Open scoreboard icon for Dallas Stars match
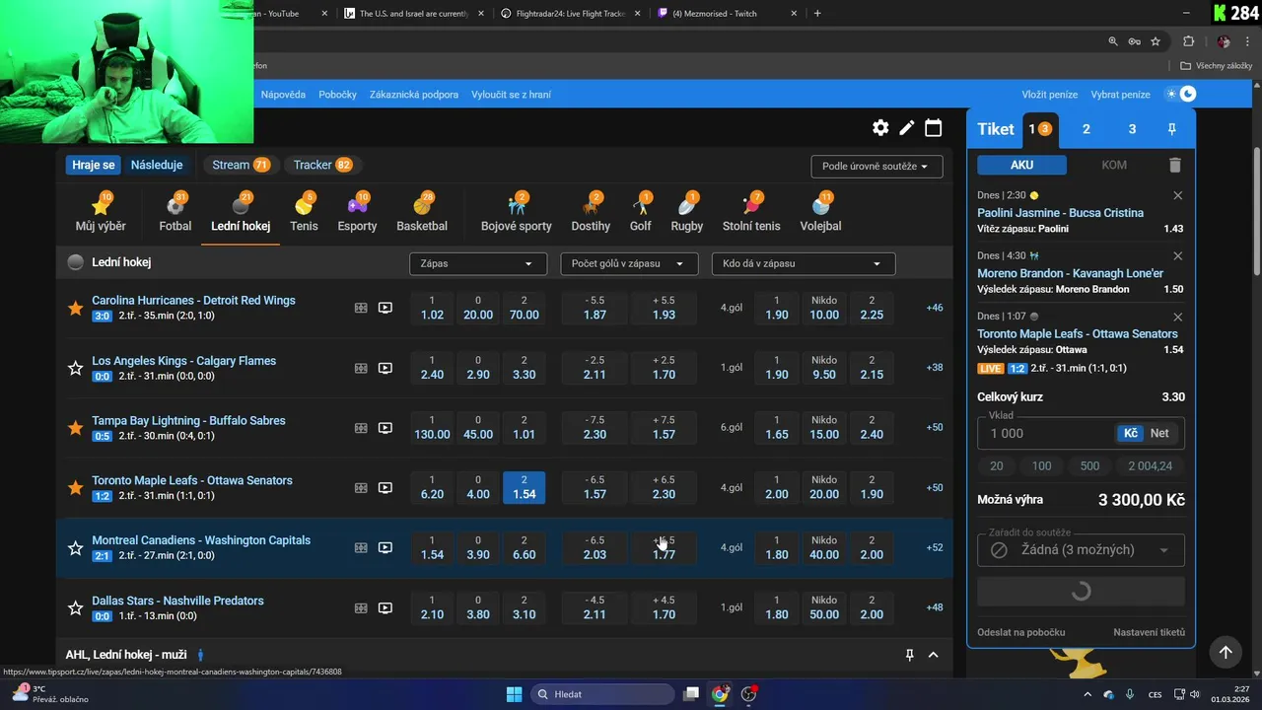1262x710 pixels. coord(361,607)
